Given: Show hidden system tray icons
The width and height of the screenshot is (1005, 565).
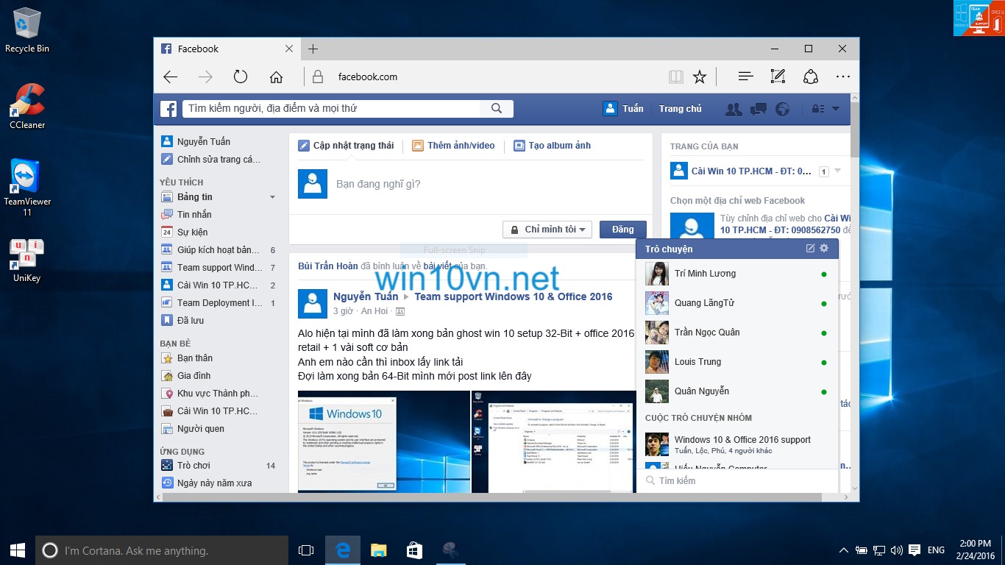Looking at the screenshot, I should (844, 550).
